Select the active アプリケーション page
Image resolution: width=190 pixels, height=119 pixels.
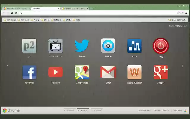[83, 110]
